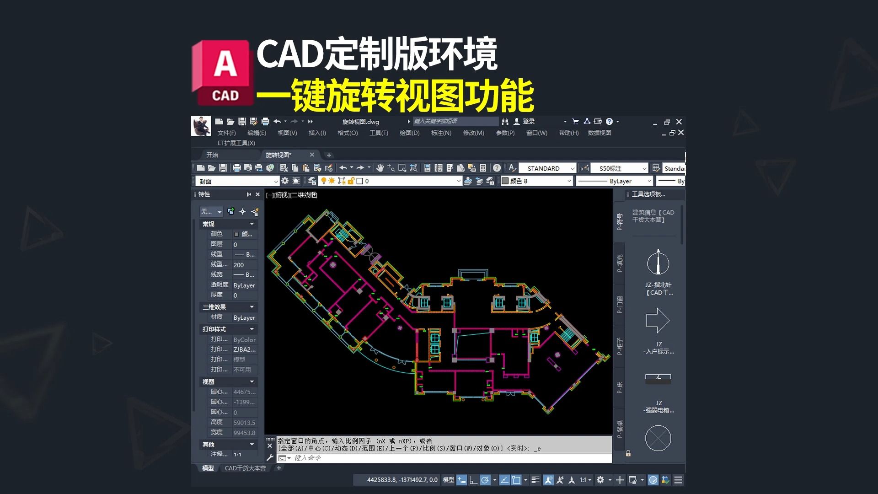Open the 颜色 8 color swatch dropdown
Viewport: 878px width, 494px height.
(x=536, y=181)
